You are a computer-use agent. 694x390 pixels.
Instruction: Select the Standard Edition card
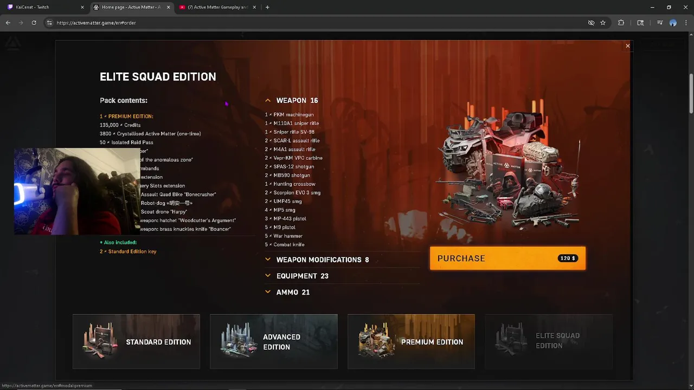pyautogui.click(x=136, y=342)
